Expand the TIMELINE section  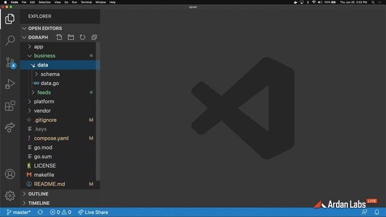[60, 203]
